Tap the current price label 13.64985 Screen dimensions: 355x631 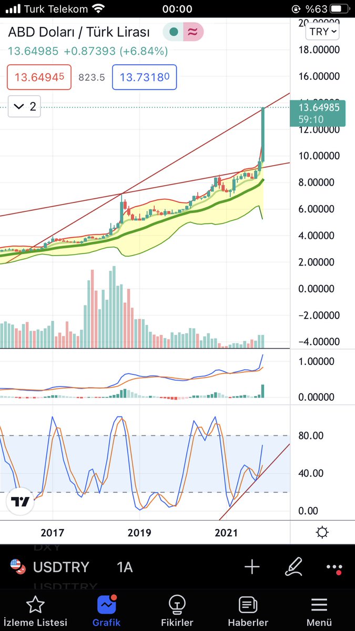pos(317,113)
